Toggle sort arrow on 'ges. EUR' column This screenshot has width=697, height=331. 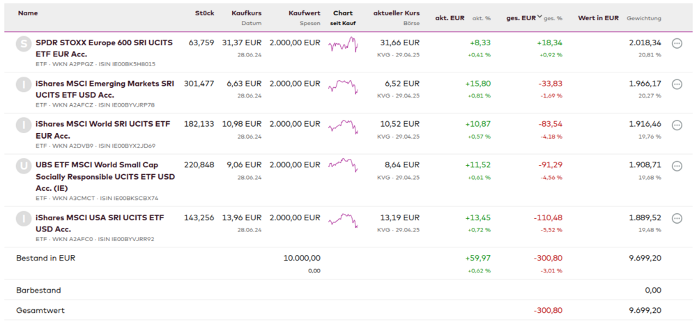(x=540, y=17)
